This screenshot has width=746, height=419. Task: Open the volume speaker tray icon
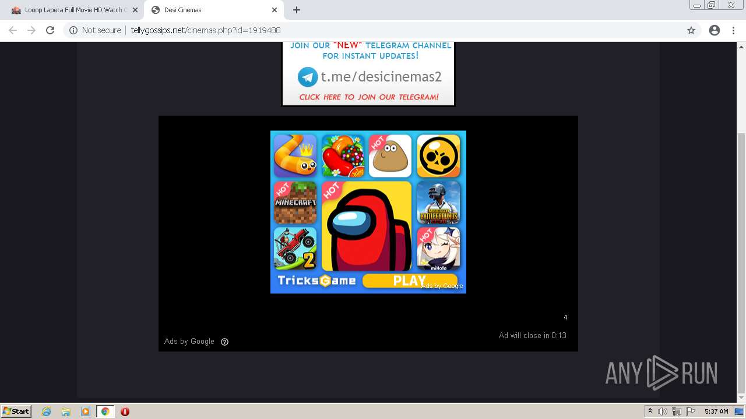click(663, 411)
